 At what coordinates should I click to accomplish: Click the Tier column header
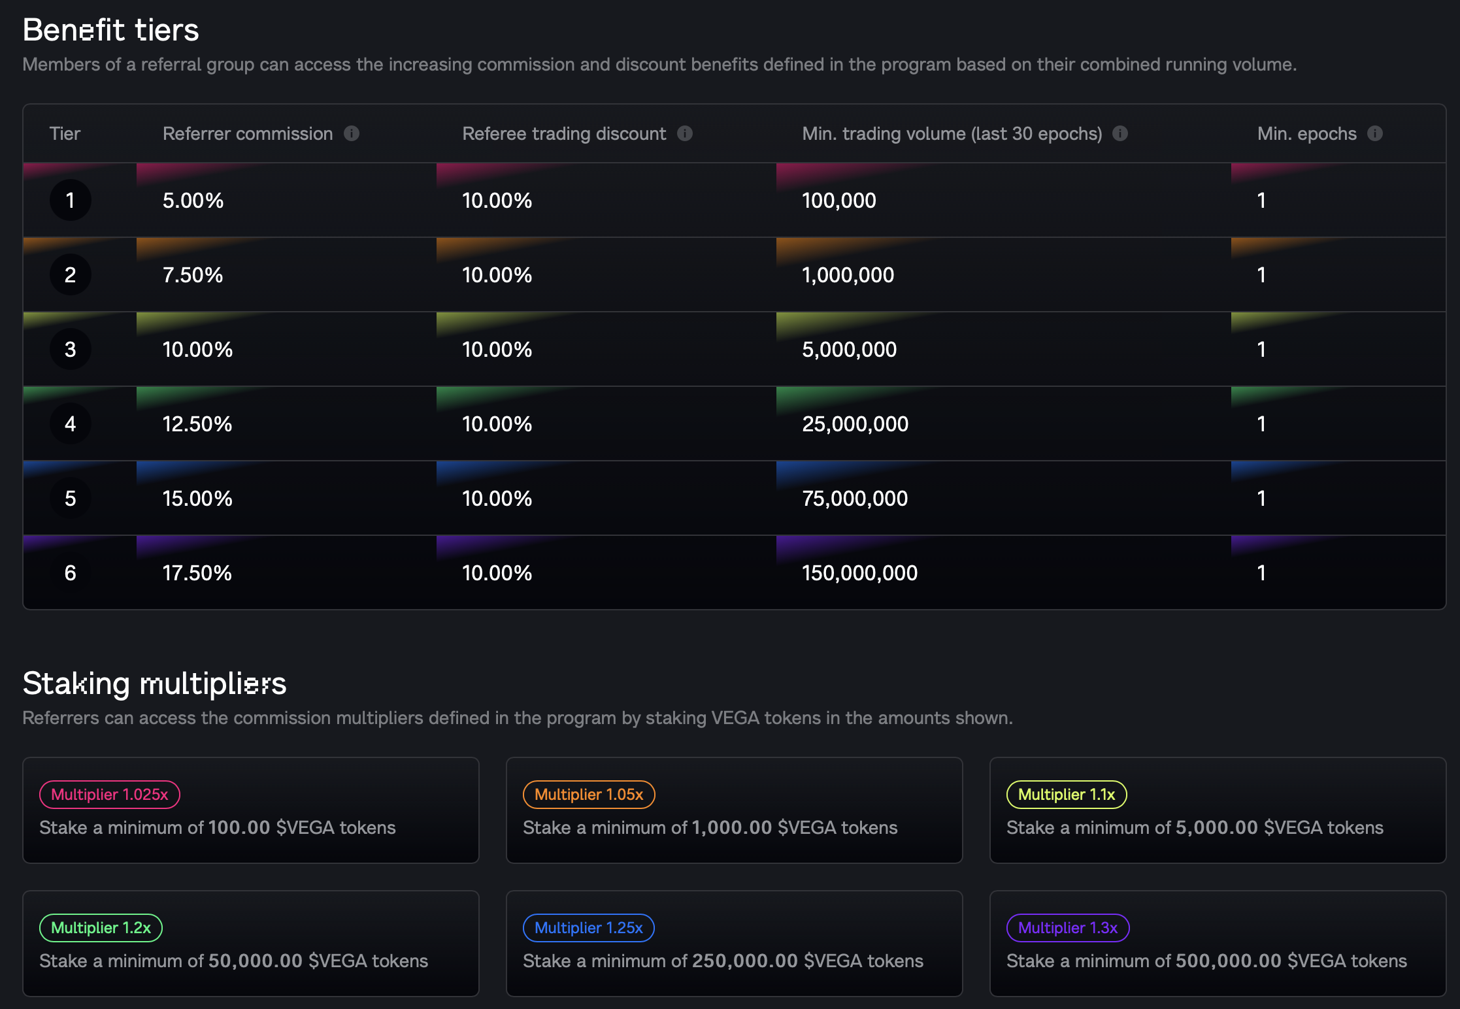click(x=65, y=133)
